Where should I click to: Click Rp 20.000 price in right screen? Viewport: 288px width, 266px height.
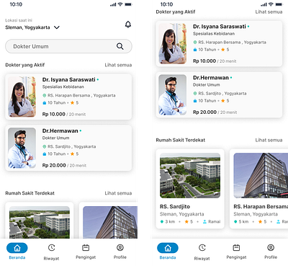point(204,112)
